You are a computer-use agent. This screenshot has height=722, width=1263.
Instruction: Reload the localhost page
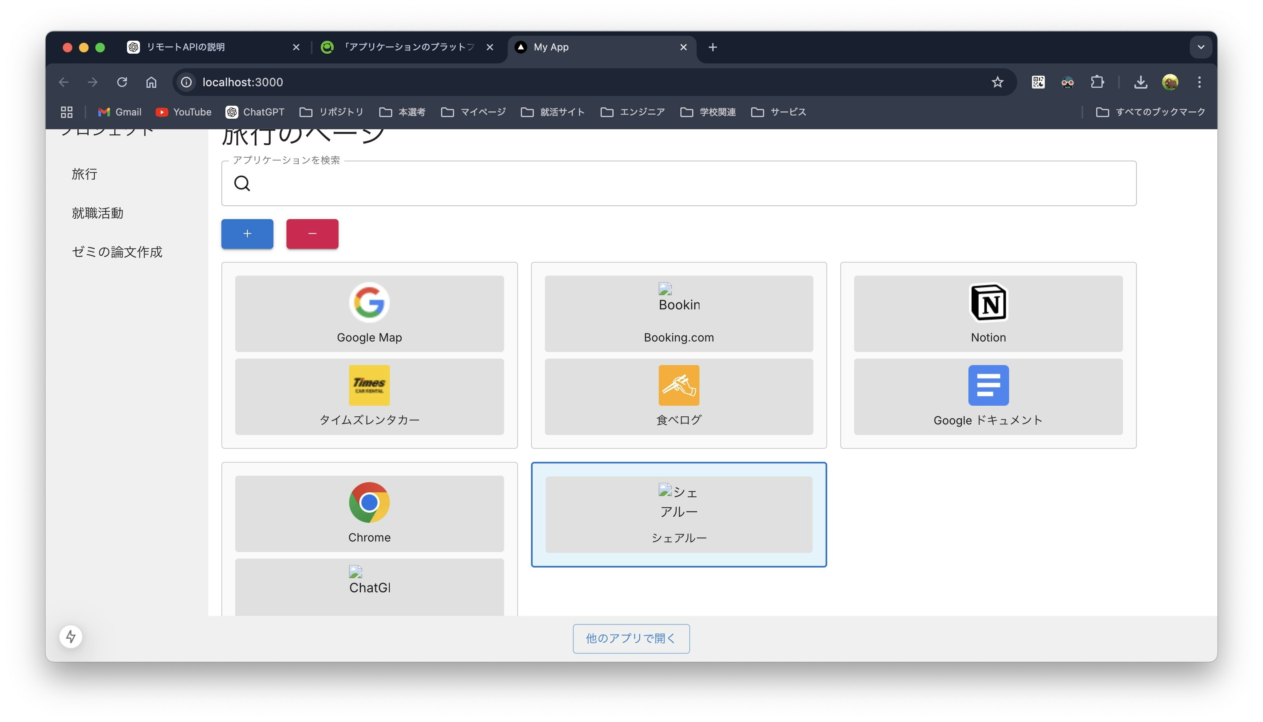point(122,82)
